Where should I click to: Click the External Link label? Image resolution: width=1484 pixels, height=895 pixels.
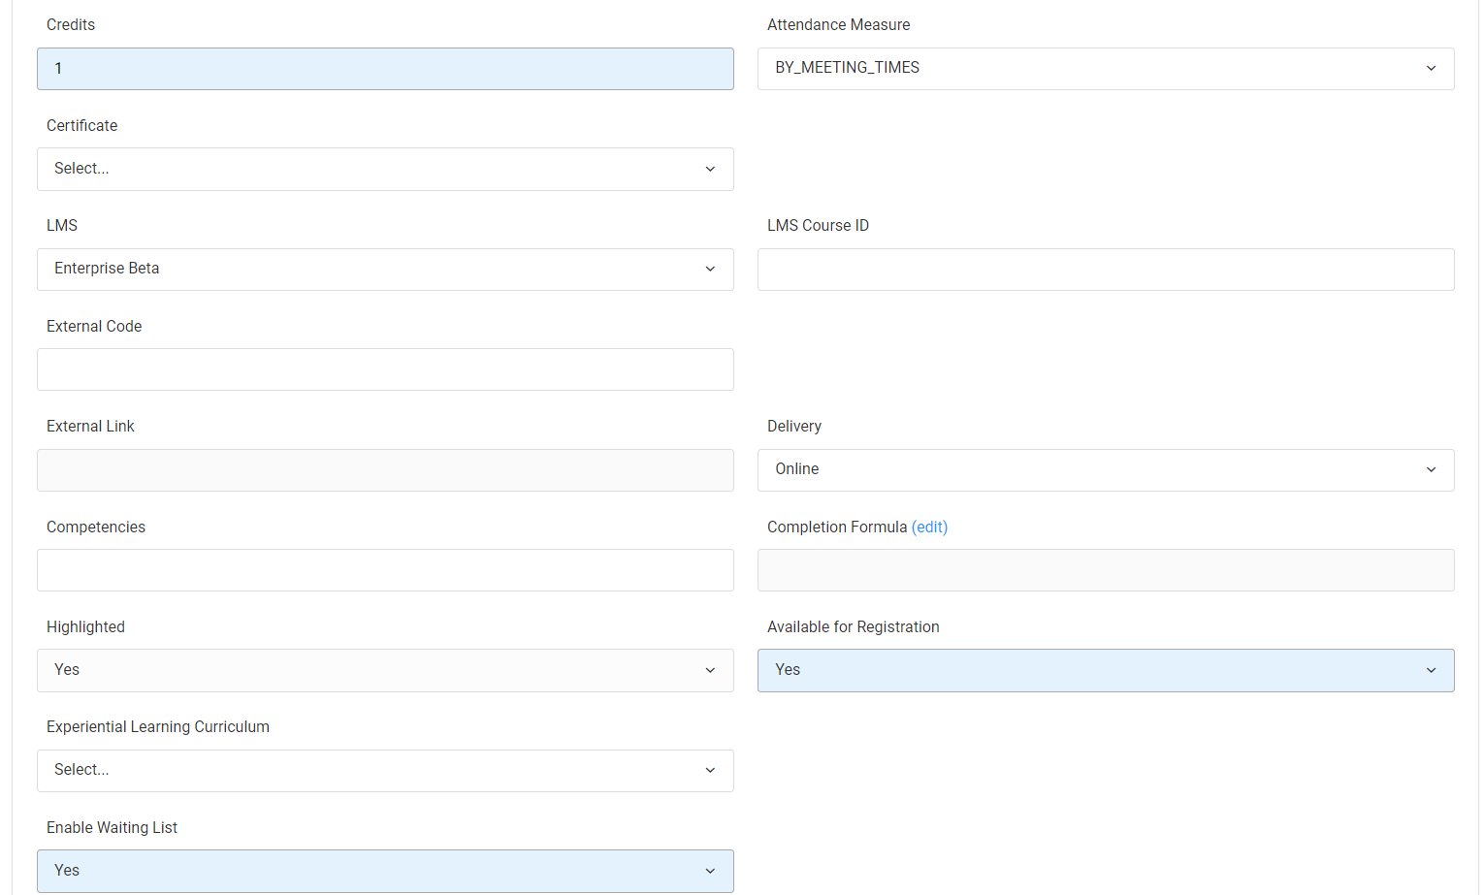pos(90,426)
